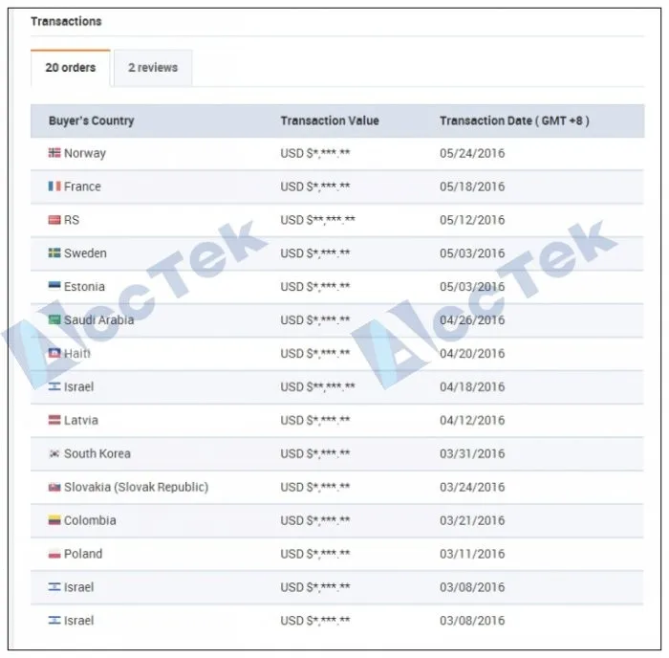Screen dimensions: 669x658
Task: Switch to the 20 orders tab
Action: [71, 68]
